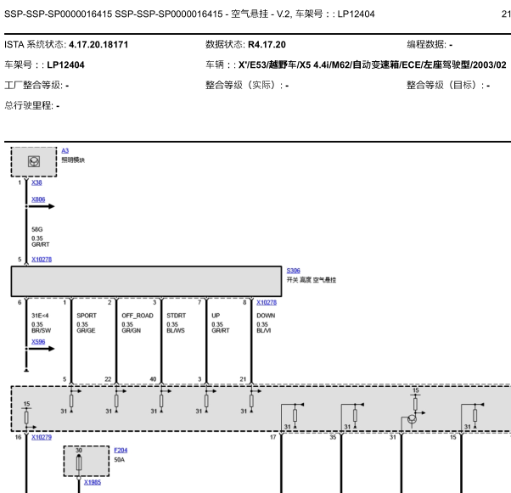Select the 50A fuse rating text

pyautogui.click(x=120, y=459)
